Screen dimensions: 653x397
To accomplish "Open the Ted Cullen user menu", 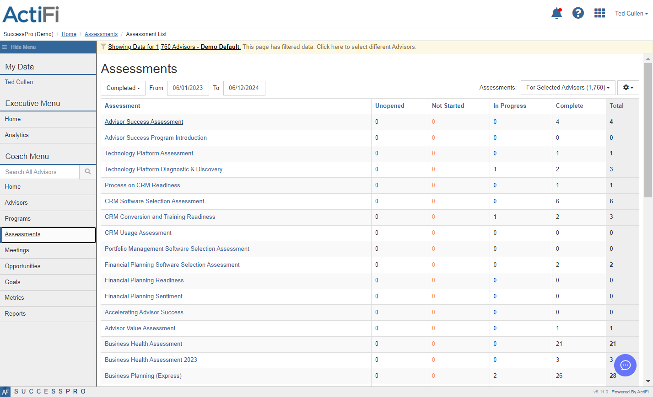I will coord(631,14).
